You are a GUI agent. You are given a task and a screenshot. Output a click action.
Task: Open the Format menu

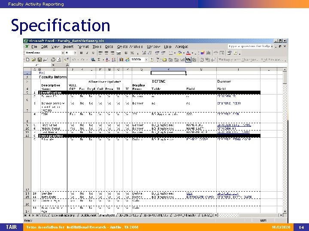tap(83, 47)
